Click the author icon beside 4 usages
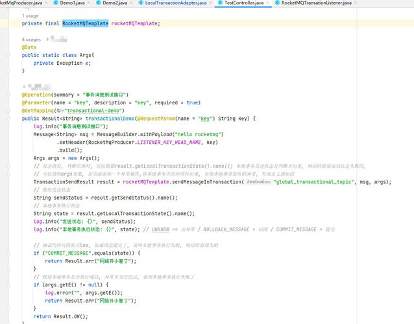Image resolution: width=414 pixels, height=324 pixels. (x=47, y=40)
